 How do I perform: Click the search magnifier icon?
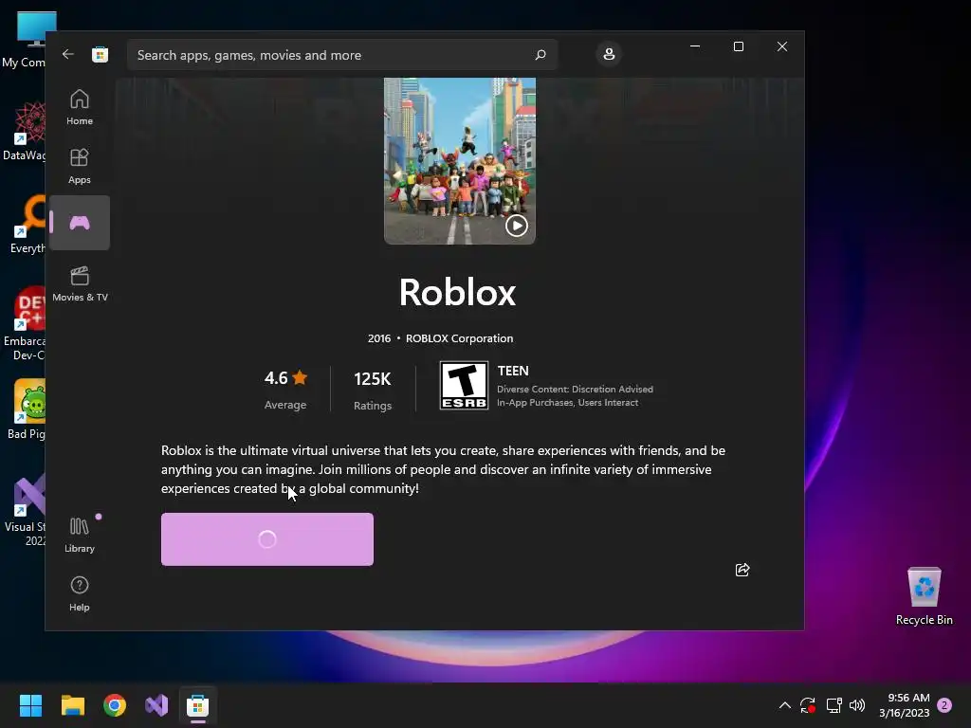point(540,55)
